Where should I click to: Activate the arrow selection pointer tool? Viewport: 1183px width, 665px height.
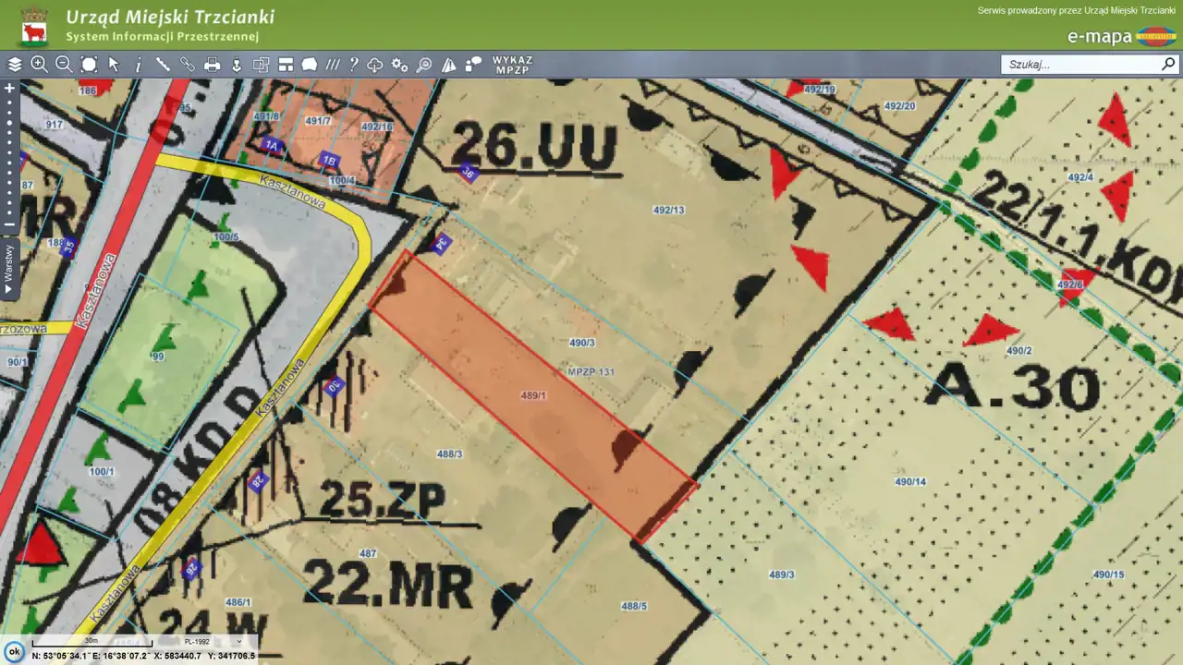114,65
